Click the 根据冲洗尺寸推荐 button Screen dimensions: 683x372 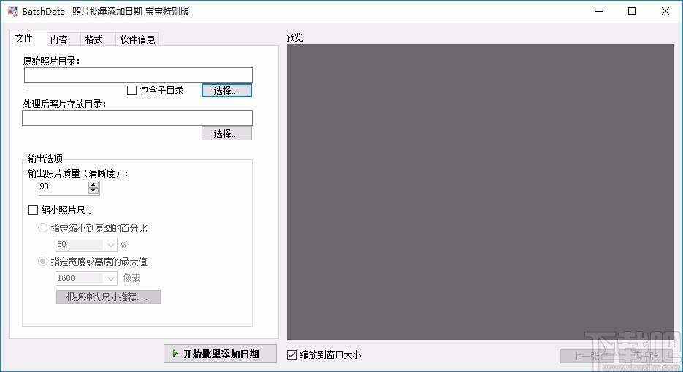(x=108, y=297)
